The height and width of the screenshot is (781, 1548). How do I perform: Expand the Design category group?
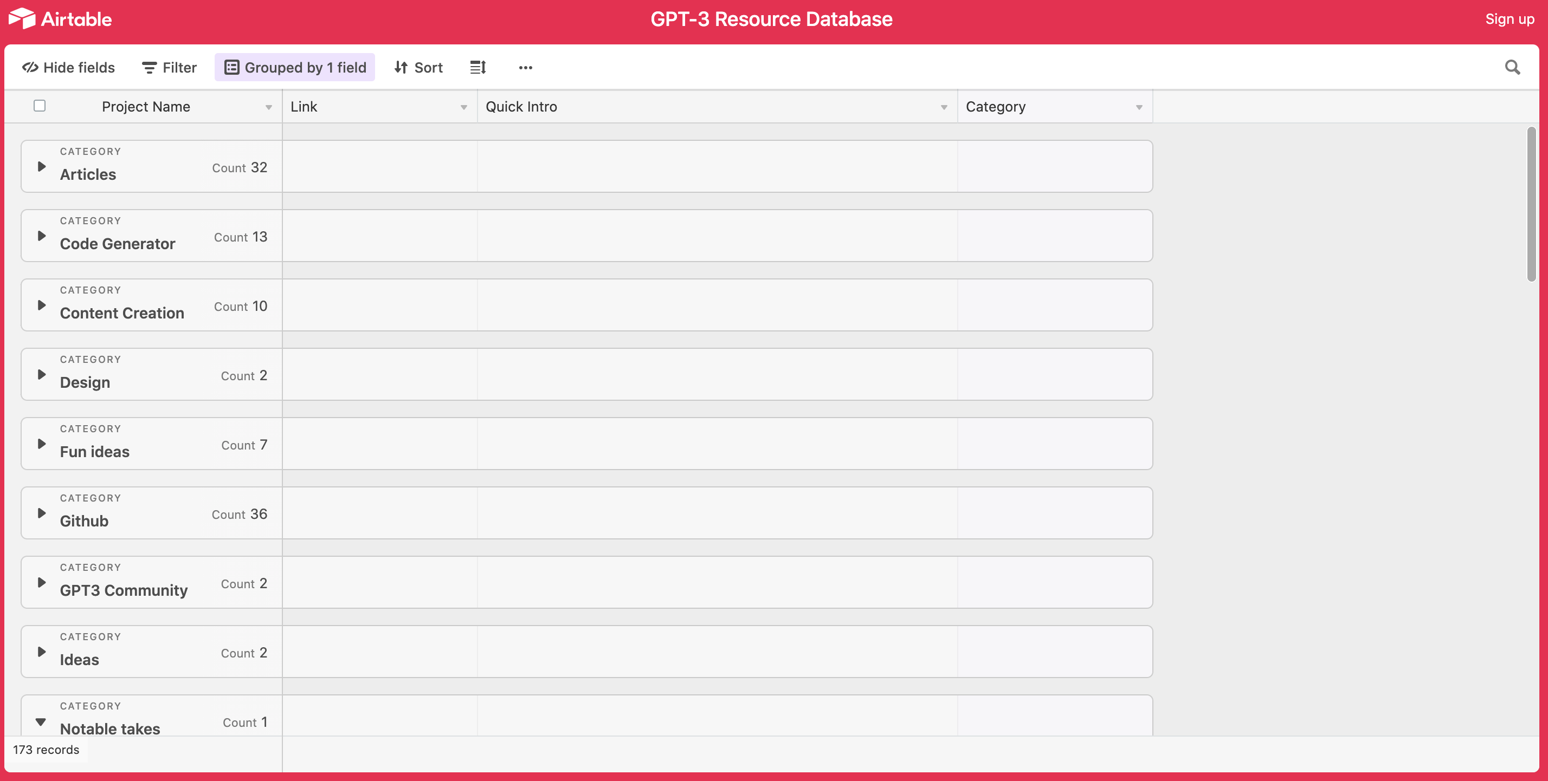41,375
